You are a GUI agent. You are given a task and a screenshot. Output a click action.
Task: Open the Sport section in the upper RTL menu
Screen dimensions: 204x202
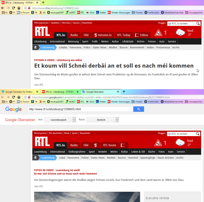[x=85, y=41]
